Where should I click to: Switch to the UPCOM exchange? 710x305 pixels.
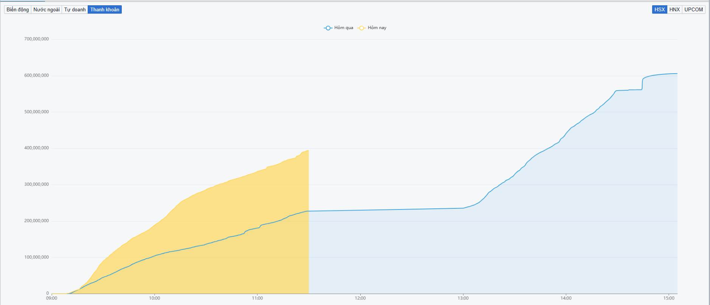coord(694,9)
